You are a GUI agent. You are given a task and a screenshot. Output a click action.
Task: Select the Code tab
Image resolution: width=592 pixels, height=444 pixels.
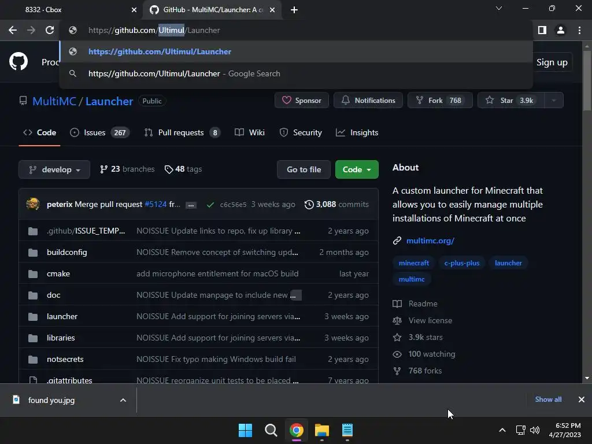40,133
